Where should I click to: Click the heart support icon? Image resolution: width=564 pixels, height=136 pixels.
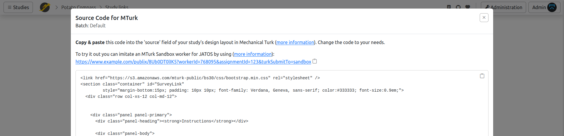[x=468, y=7]
